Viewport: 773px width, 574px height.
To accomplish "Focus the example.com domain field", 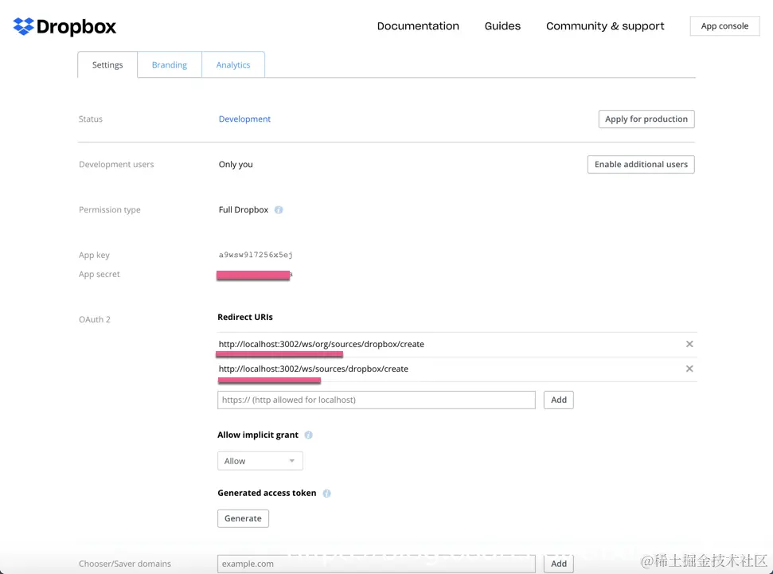I will (376, 564).
